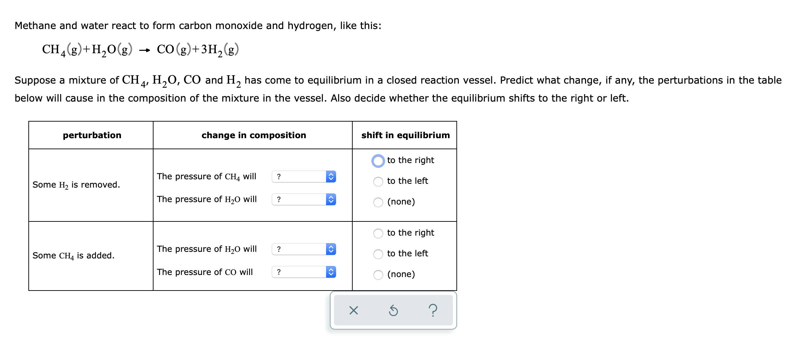This screenshot has width=807, height=342.
Task: Click the 'Some CH4 is added.' cell
Action: tap(73, 256)
